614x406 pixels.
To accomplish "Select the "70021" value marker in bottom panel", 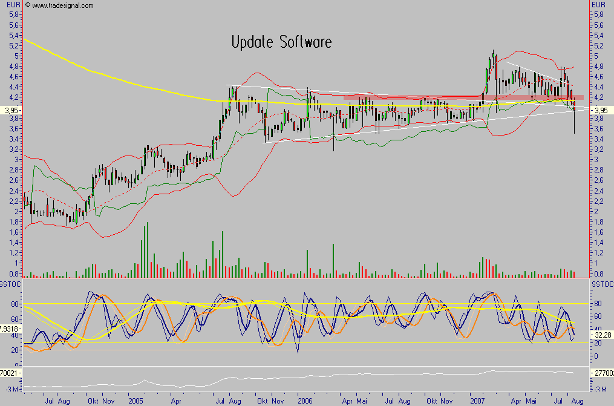I will (x=10, y=373).
